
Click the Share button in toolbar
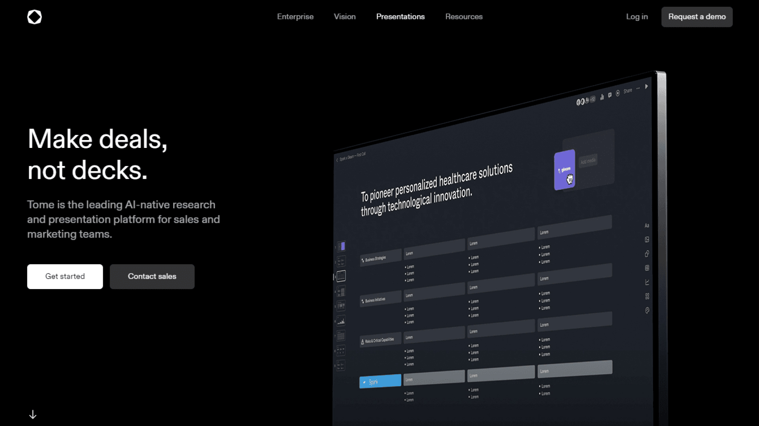[x=629, y=93]
